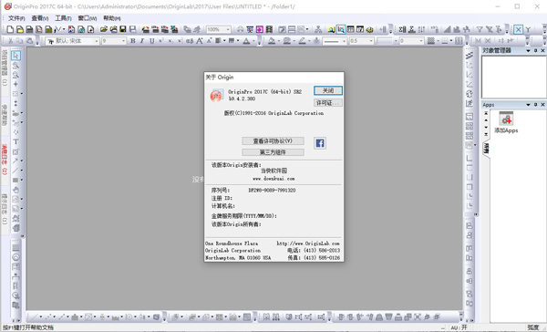
Task: Expand the font color dropdown arrow
Action: (254, 41)
